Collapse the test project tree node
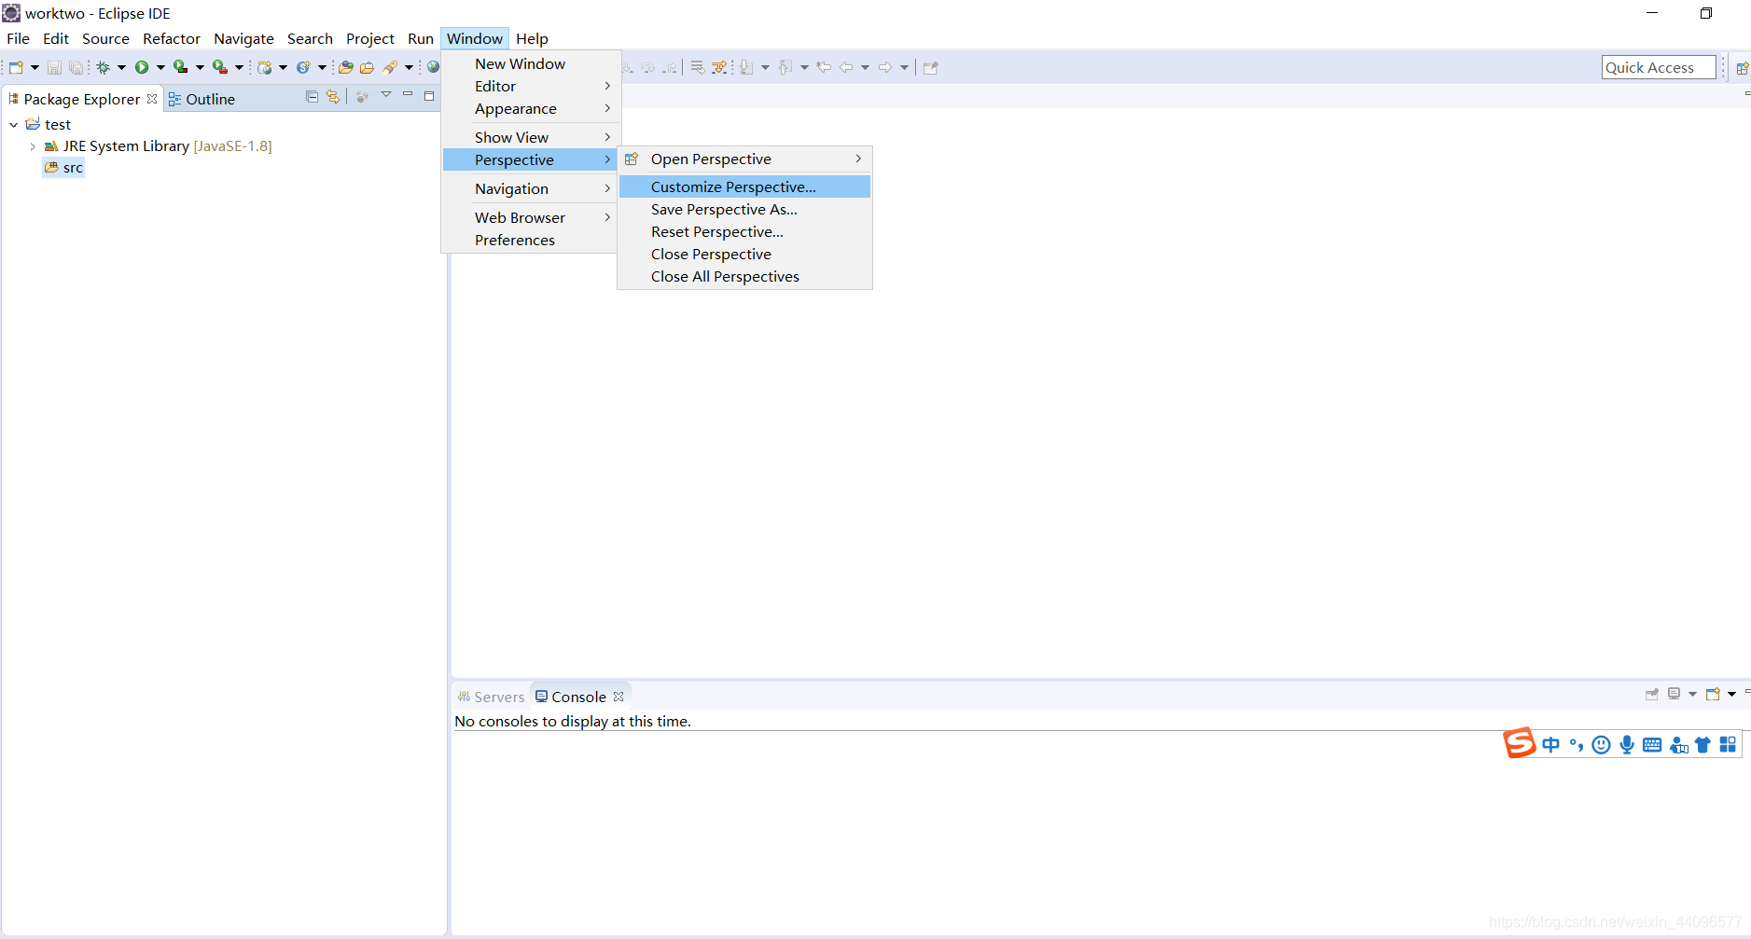 pyautogui.click(x=14, y=124)
